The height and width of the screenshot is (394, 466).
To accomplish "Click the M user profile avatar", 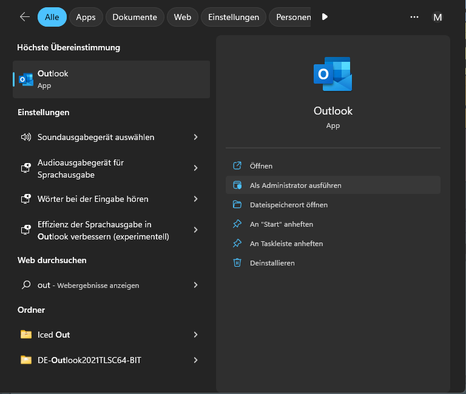I will coord(437,17).
